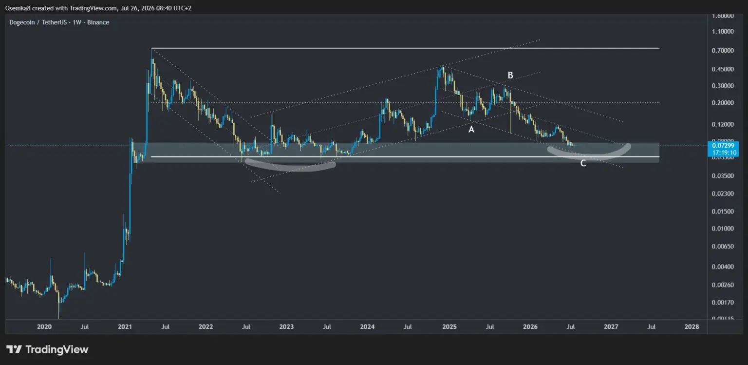Click the 2021 label on the time axis

125,327
